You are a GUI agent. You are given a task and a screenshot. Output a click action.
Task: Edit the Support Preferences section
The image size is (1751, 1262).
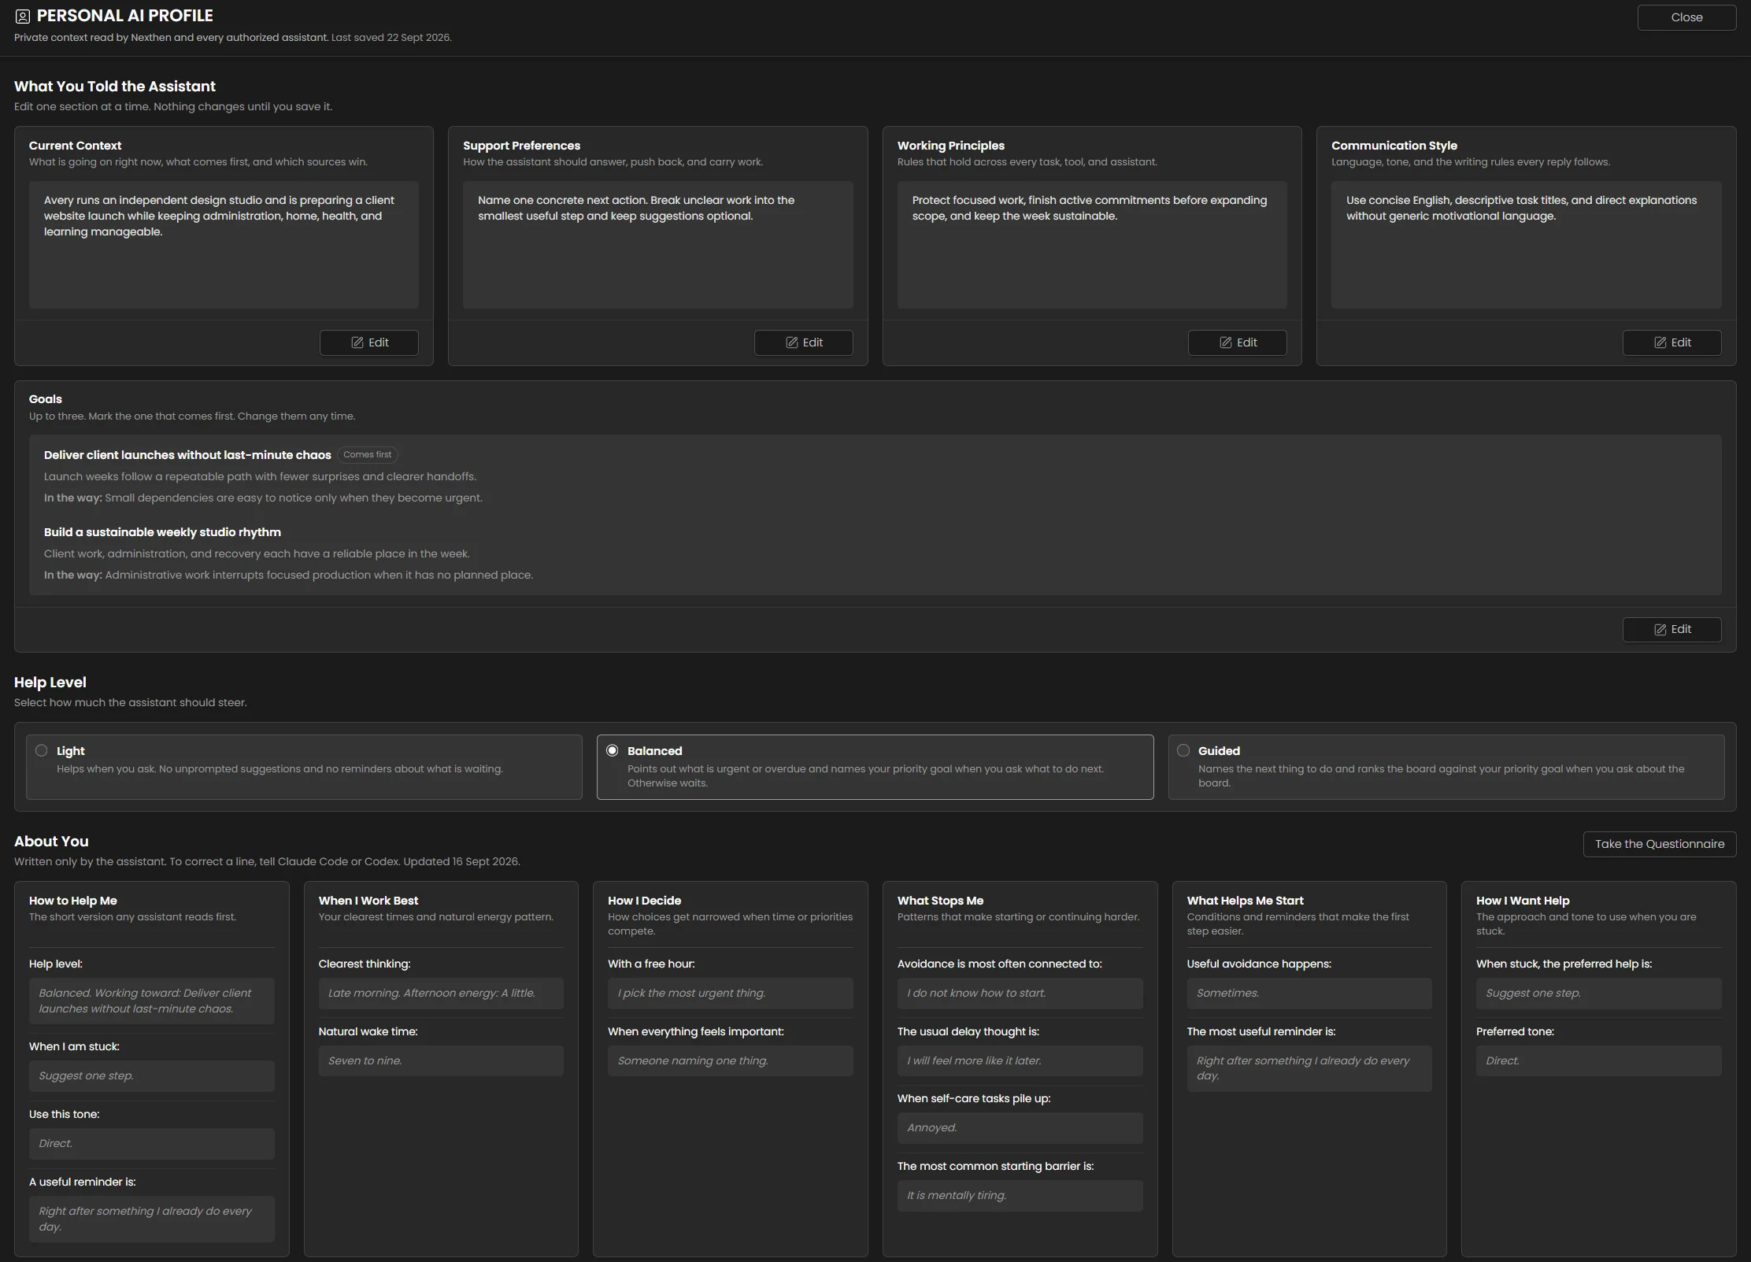point(803,342)
